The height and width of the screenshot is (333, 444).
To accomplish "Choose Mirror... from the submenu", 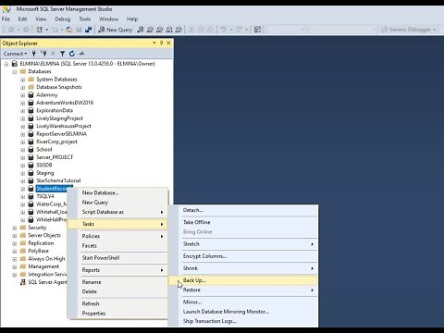I will (243, 302).
